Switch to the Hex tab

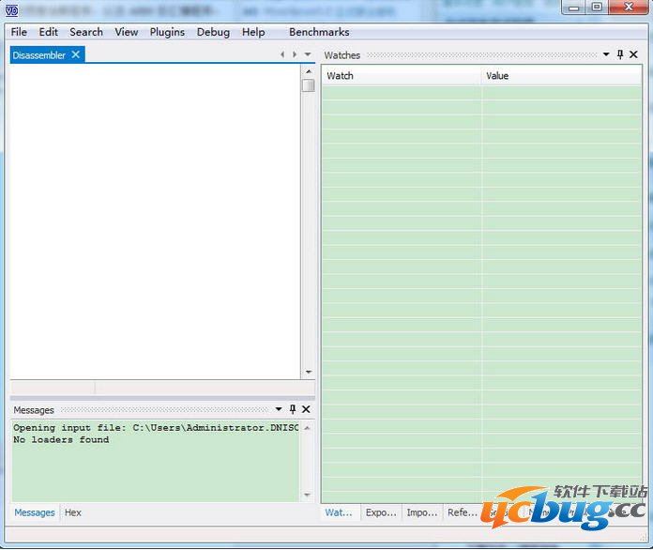click(73, 512)
